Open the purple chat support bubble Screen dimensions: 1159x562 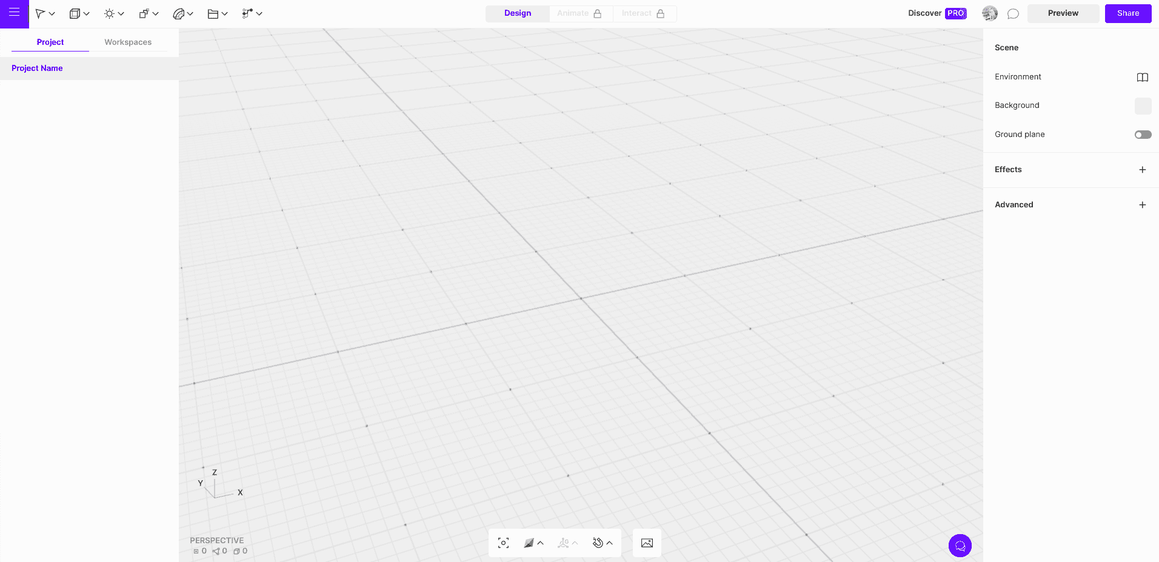[960, 546]
